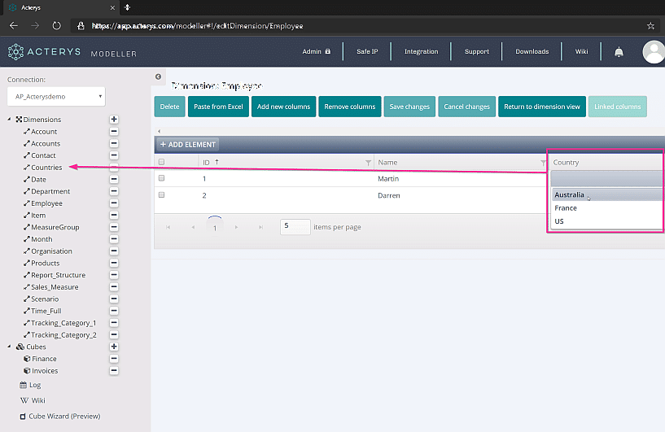This screenshot has width=665, height=432.
Task: Click Add new columns button
Action: 284,107
